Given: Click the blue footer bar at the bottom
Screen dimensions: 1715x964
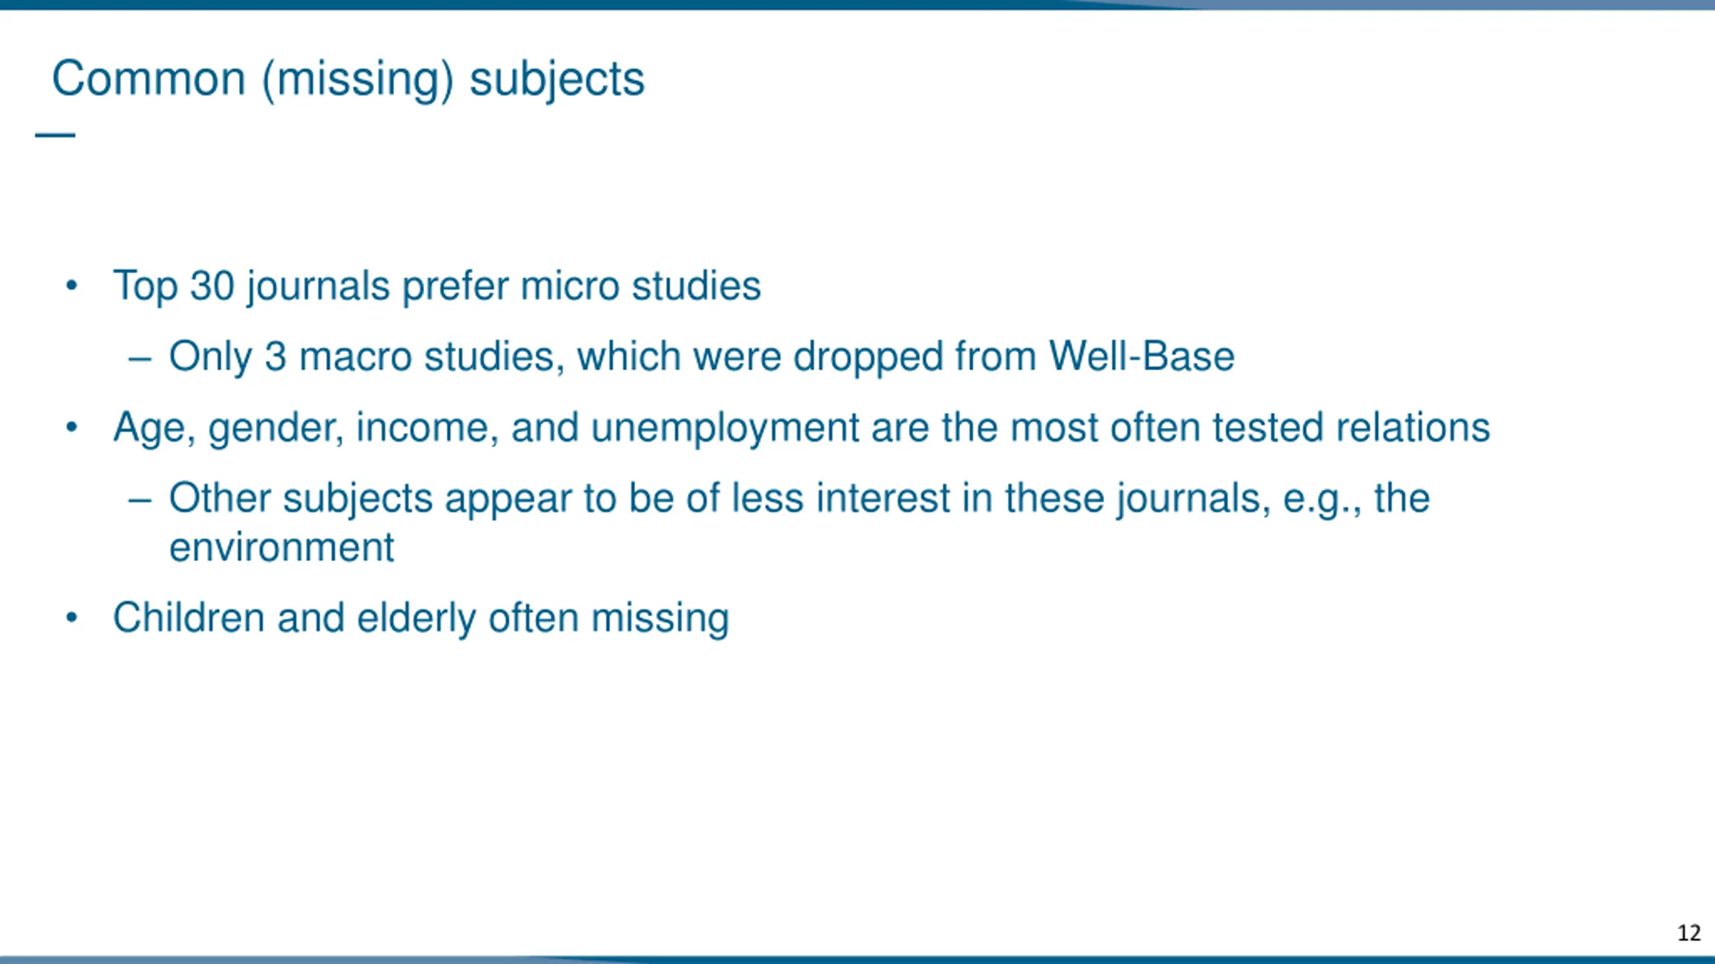Looking at the screenshot, I should [x=857, y=959].
